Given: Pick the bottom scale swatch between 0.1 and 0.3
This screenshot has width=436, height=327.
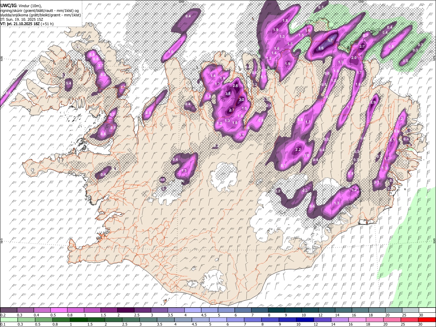Looking at the screenshot, I should [9, 320].
